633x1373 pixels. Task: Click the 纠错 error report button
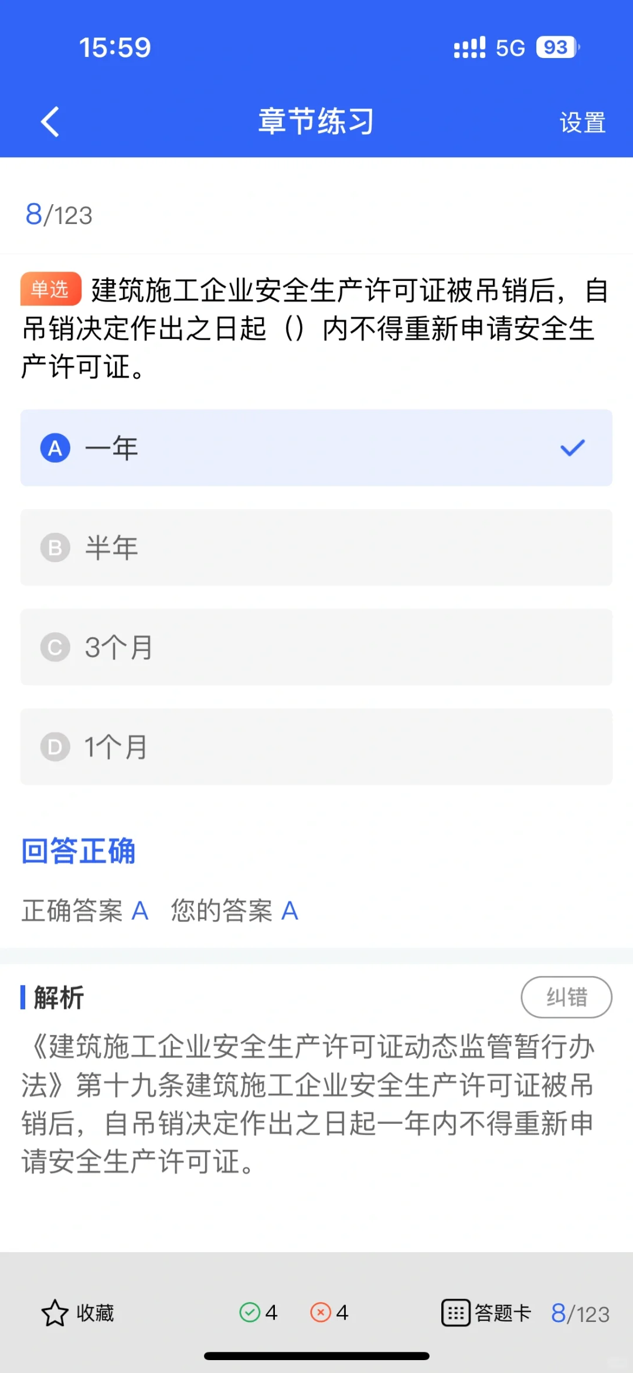(566, 997)
